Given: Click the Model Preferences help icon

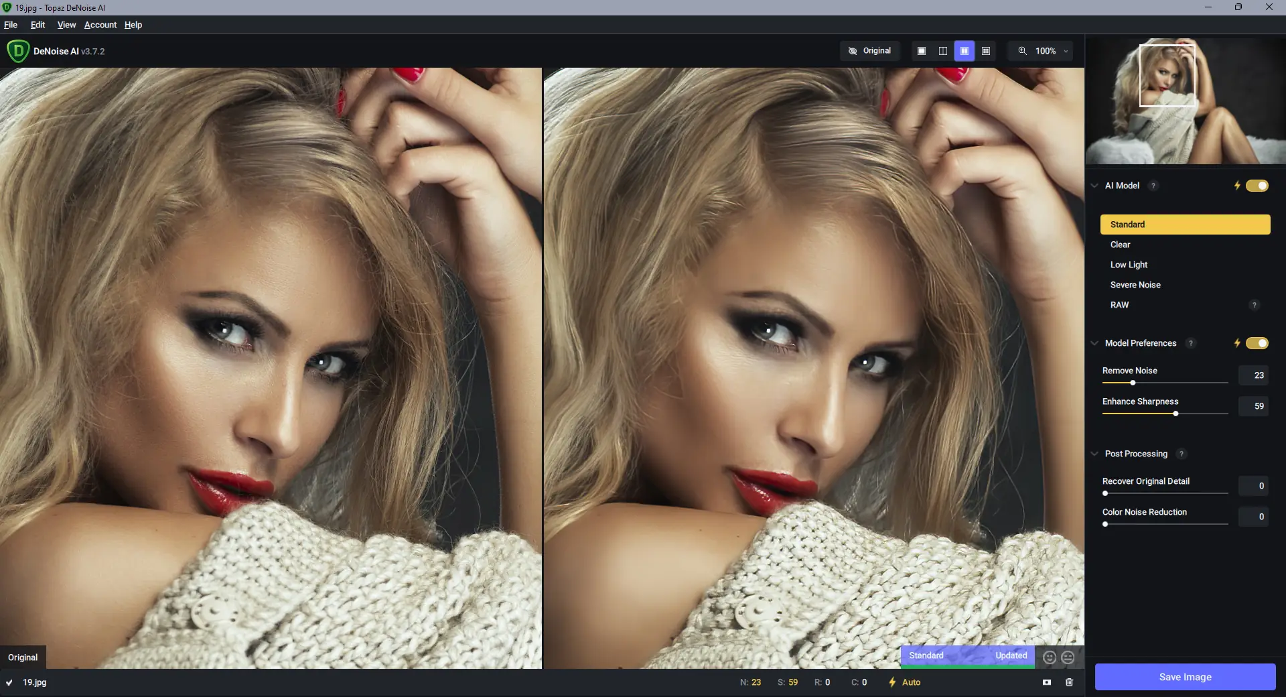Looking at the screenshot, I should [1190, 343].
